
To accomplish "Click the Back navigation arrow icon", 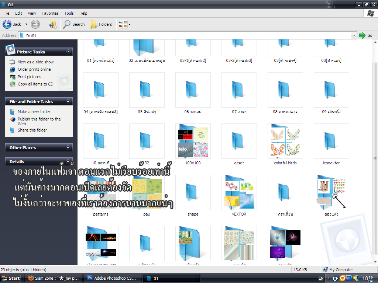I will click(7, 24).
